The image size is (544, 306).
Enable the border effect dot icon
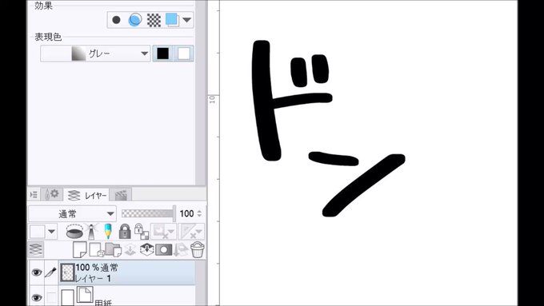116,20
